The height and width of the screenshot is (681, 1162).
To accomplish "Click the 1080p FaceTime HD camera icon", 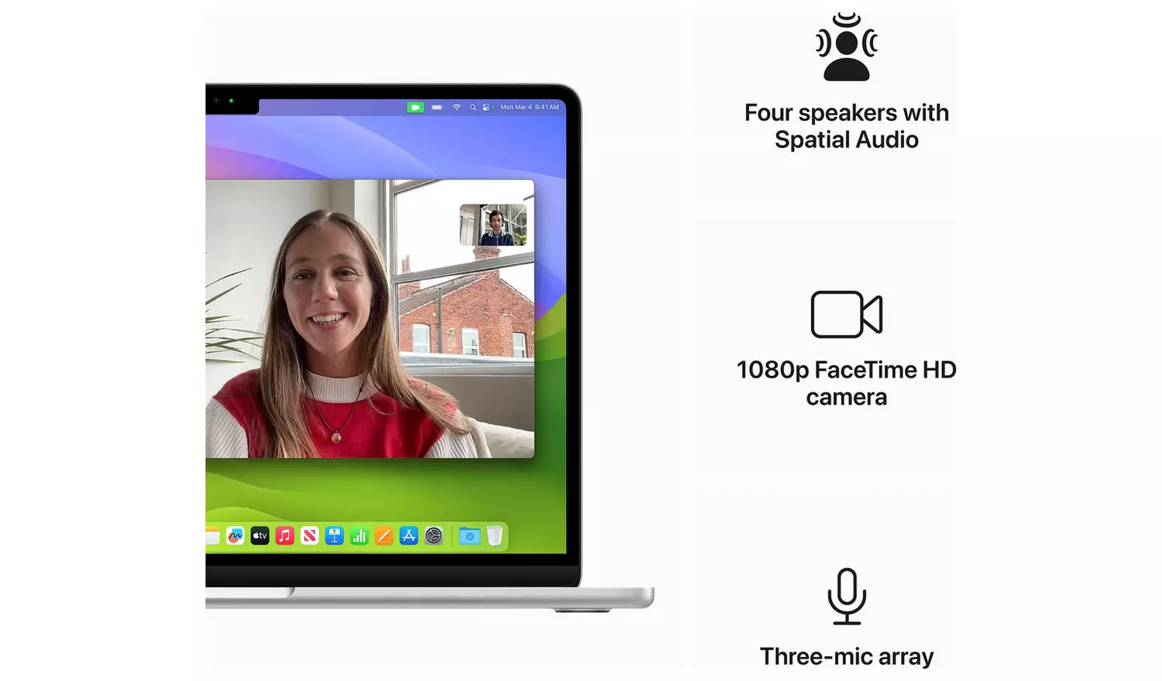I will [846, 314].
